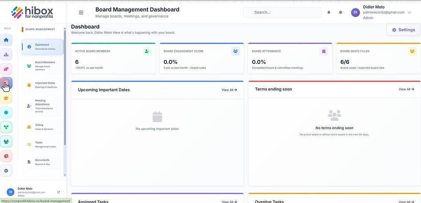Screen dimensions: 421x203
Task: View All overdue tasks
Action: (406, 202)
